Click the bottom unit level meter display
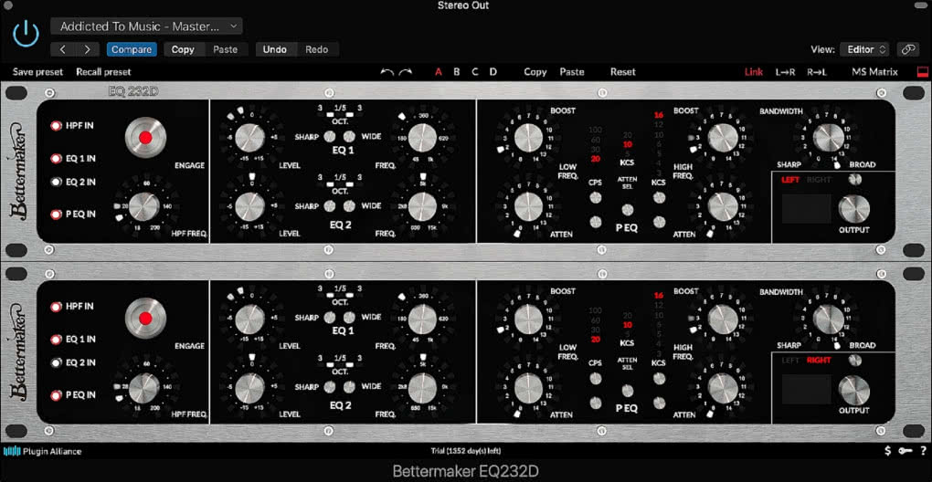Image resolution: width=932 pixels, height=482 pixels. 805,390
